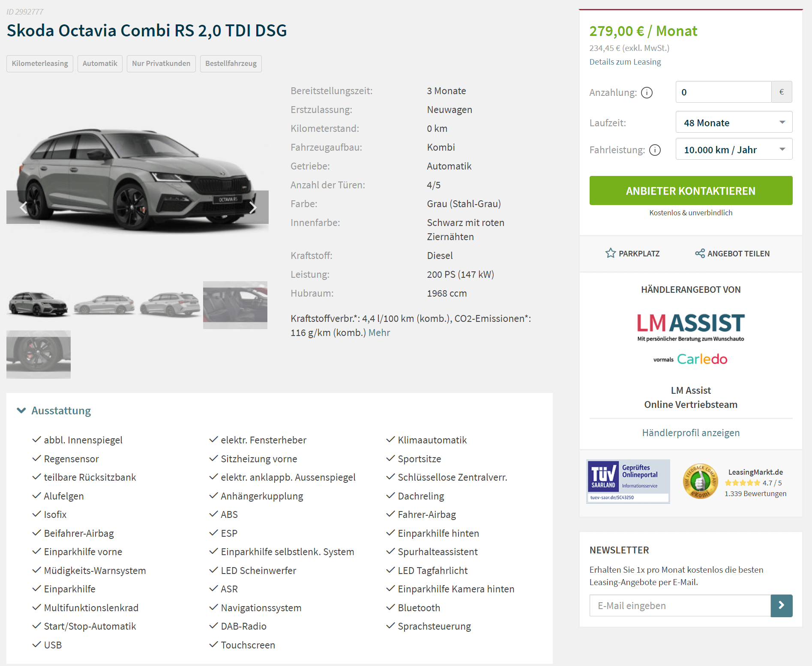Show the previous car photo

point(23,208)
